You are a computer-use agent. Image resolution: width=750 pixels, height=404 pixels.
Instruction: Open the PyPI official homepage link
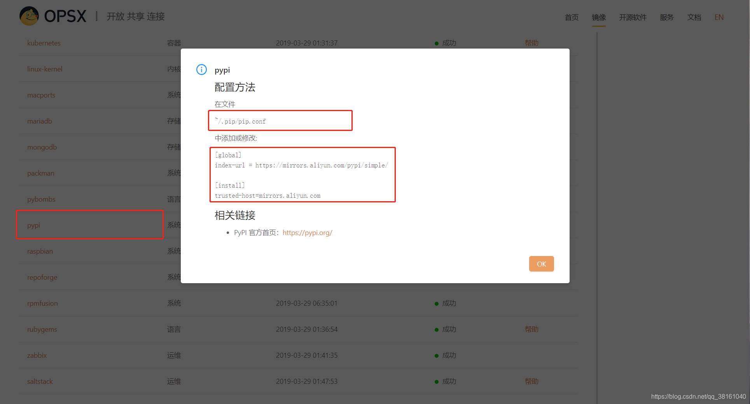pyautogui.click(x=307, y=232)
